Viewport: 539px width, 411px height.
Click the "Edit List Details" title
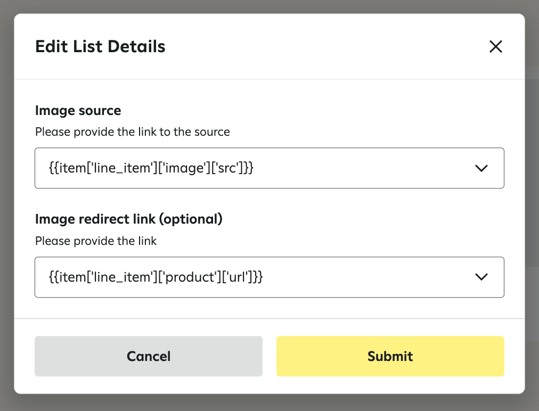click(x=100, y=47)
